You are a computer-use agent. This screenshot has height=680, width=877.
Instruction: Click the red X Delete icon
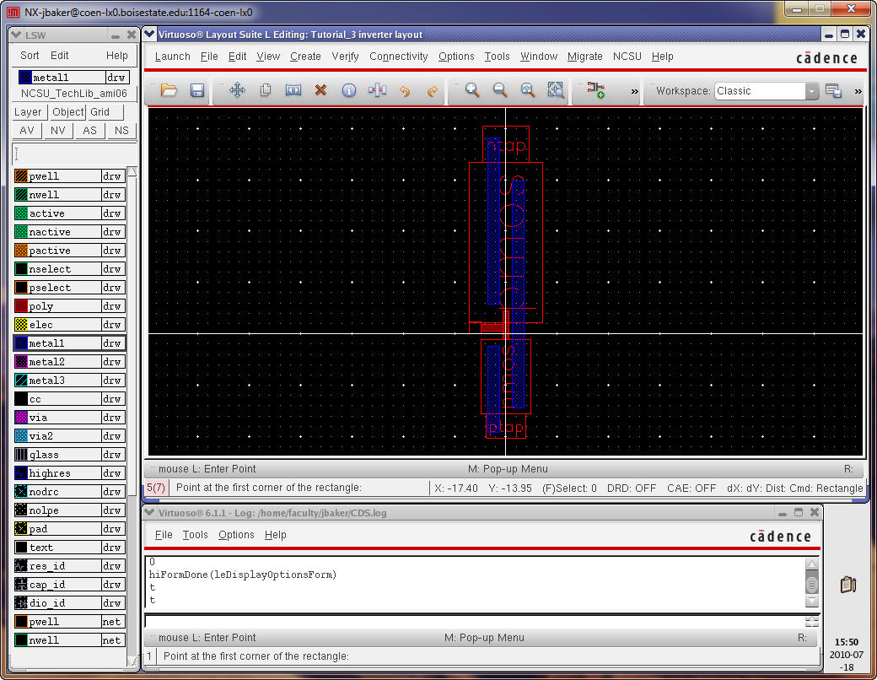point(320,90)
